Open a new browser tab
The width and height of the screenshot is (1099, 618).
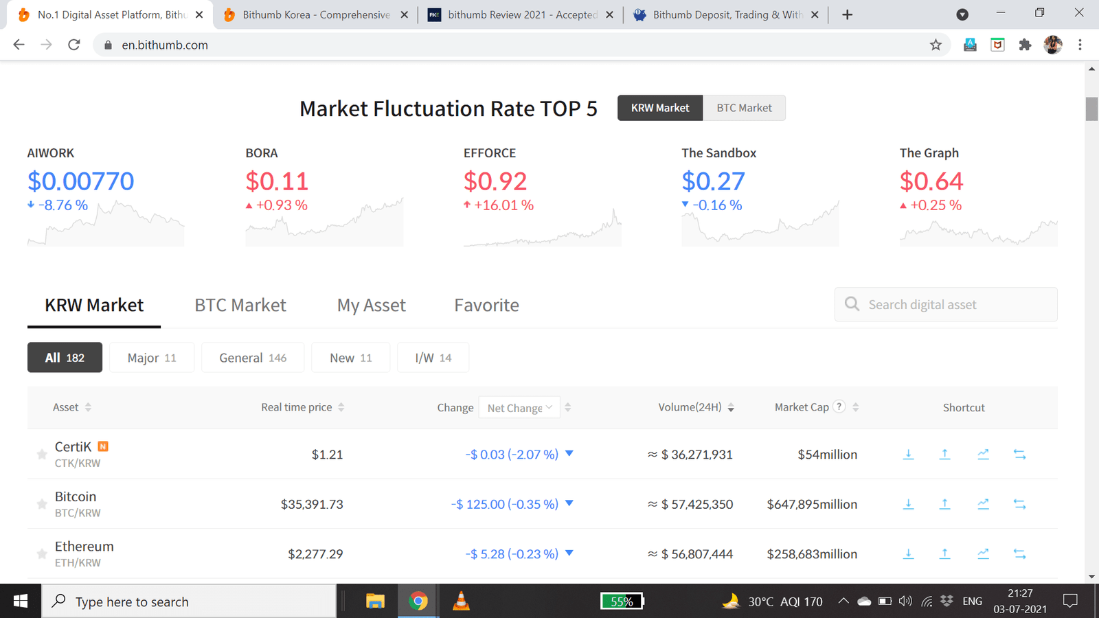point(847,14)
